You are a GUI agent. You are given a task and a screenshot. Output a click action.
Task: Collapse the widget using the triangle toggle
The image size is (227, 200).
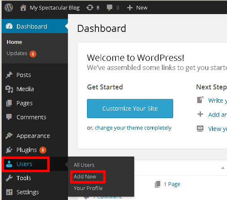[223, 168]
